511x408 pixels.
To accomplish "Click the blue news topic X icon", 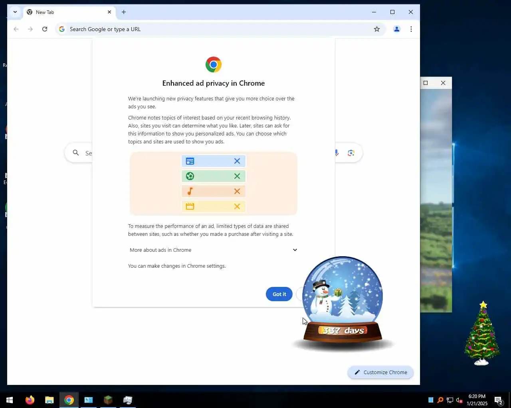I will pyautogui.click(x=237, y=161).
